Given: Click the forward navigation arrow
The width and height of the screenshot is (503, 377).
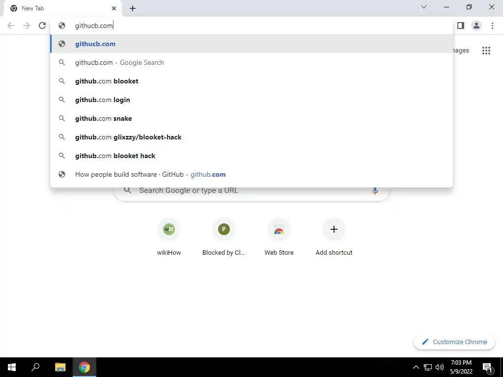Looking at the screenshot, I should click(27, 26).
